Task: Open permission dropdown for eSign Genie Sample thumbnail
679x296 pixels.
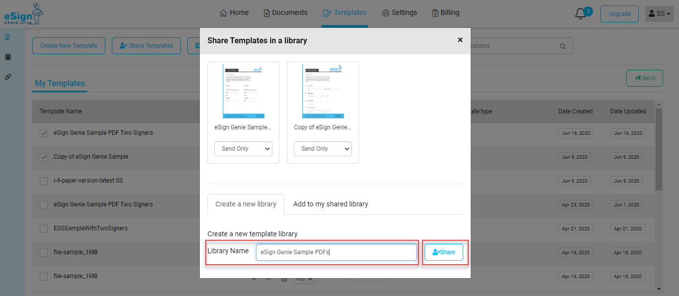Action: (x=243, y=149)
